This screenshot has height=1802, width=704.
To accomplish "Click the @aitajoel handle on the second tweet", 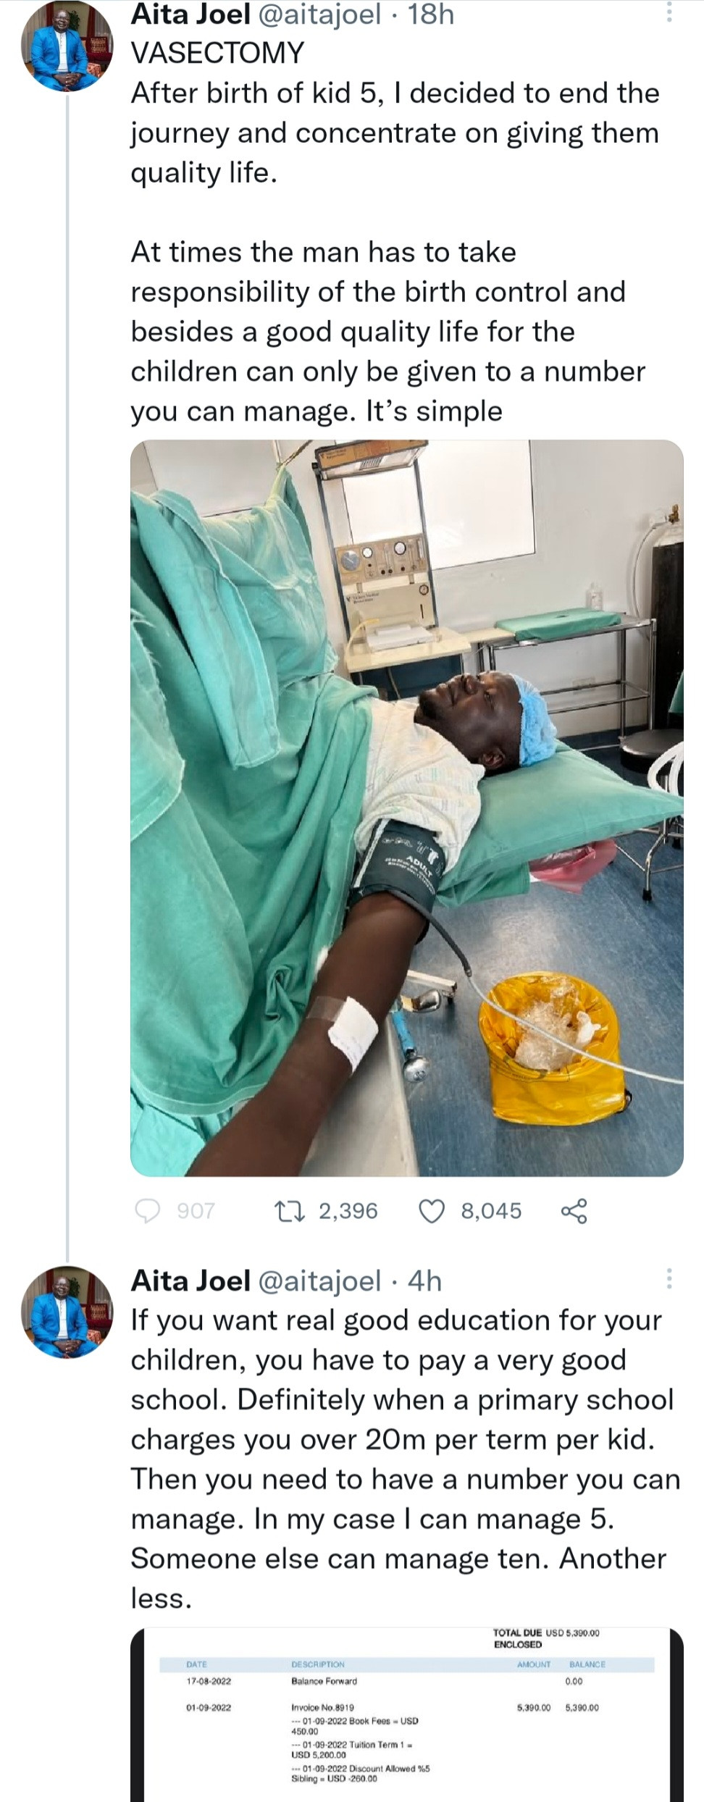I will coord(319,1281).
